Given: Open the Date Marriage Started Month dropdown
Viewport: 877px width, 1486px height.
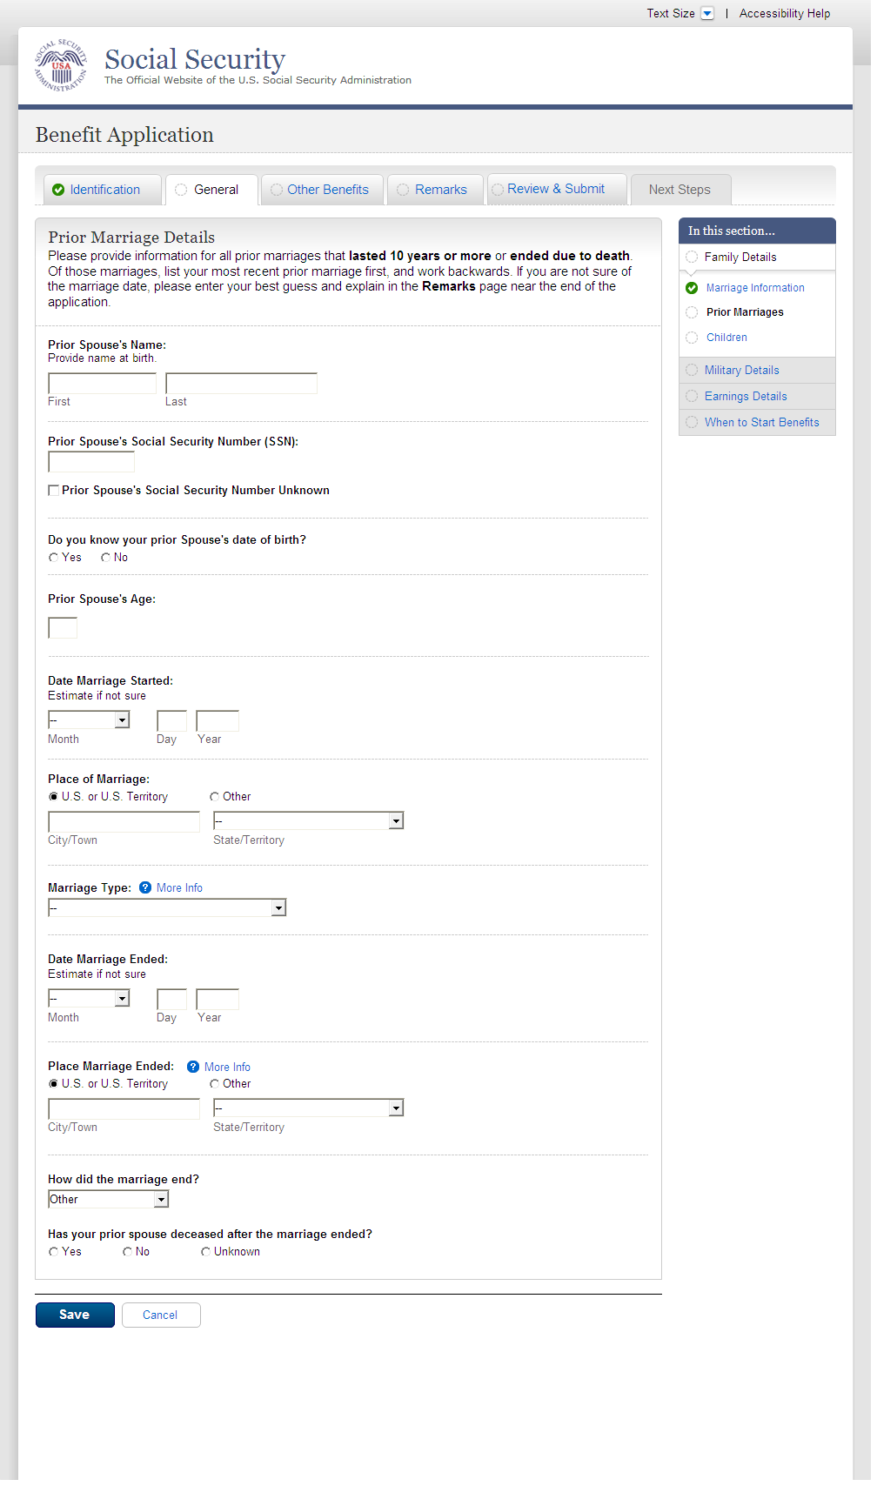Looking at the screenshot, I should coord(123,720).
